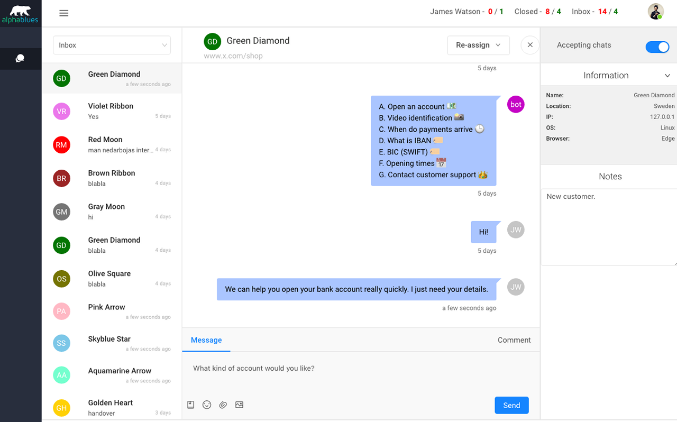Open the Closed conversations counter

click(538, 11)
